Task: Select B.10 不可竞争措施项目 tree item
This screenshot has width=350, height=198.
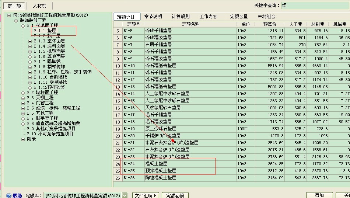Action: 50,133
